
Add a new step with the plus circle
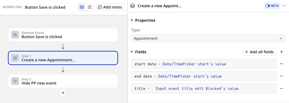63,93
